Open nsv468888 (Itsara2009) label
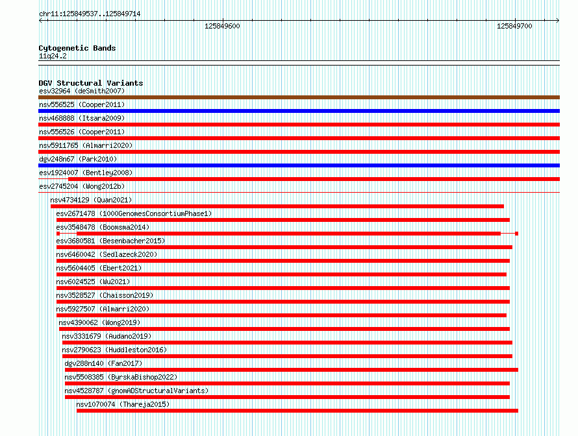The height and width of the screenshot is (436, 578). 82,118
